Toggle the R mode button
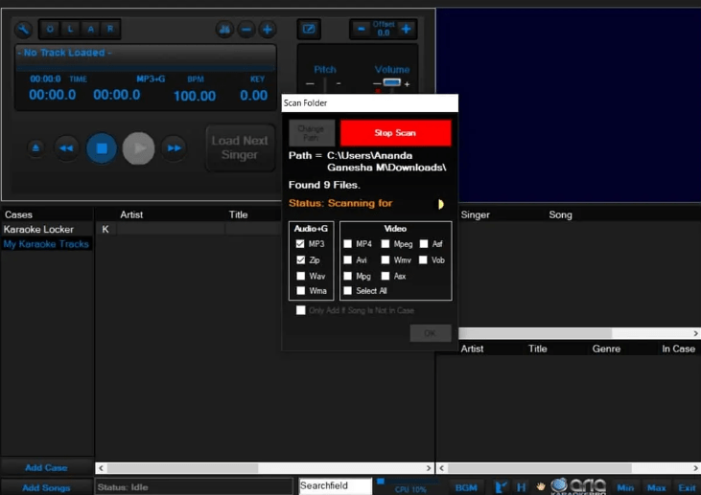Image resolution: width=701 pixels, height=495 pixels. coord(110,30)
